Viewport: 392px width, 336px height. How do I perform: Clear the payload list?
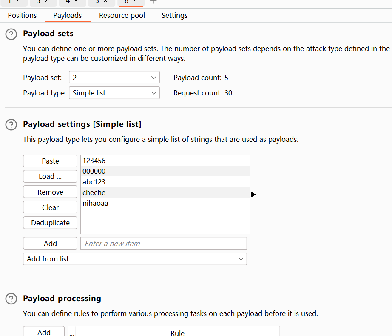50,207
